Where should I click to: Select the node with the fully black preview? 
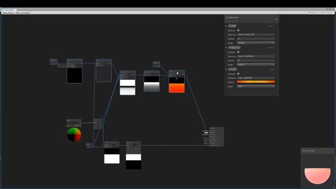tap(75, 71)
